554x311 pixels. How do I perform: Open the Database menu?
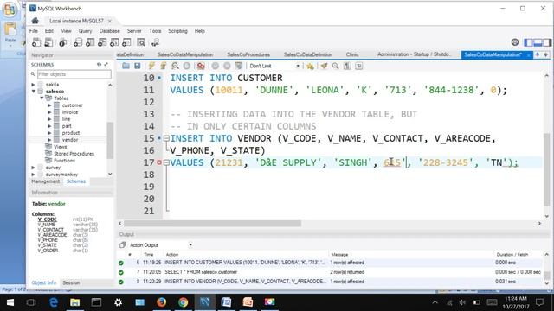click(x=109, y=31)
